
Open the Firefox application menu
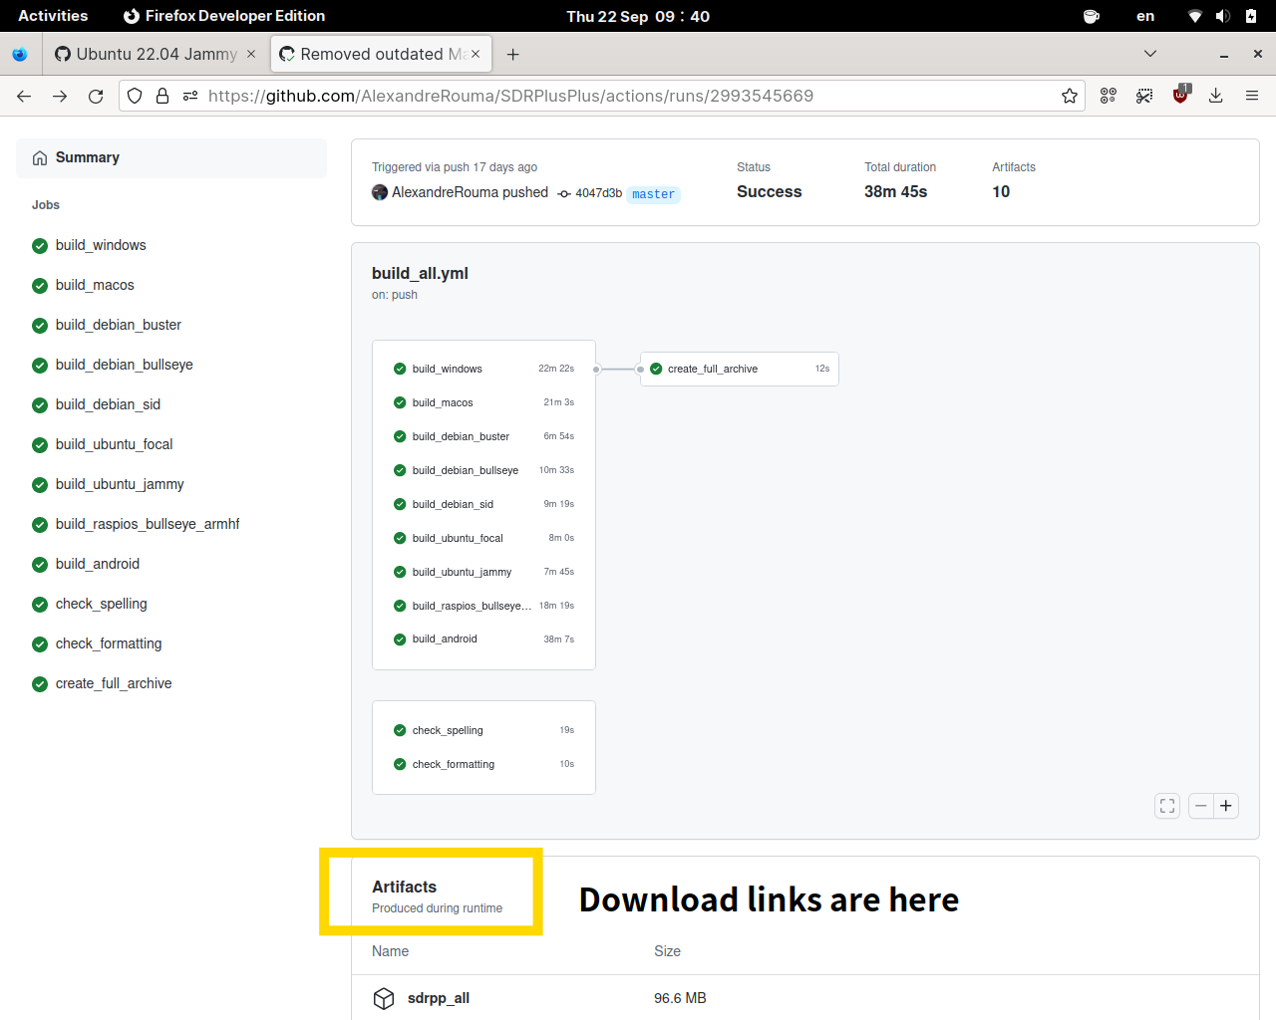(x=1251, y=96)
